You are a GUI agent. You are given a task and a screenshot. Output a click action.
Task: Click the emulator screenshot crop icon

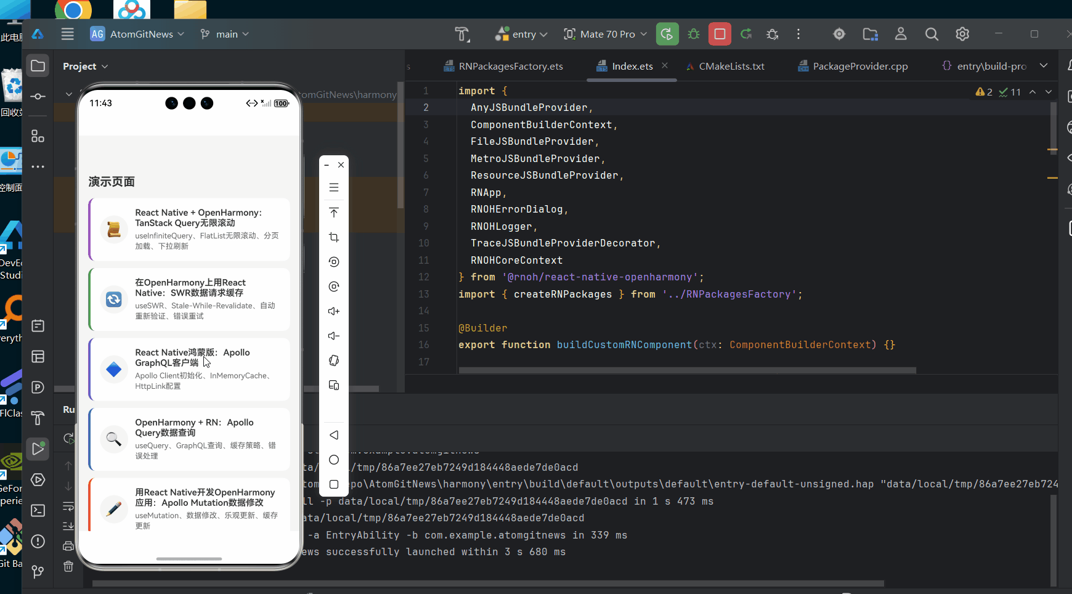(334, 237)
